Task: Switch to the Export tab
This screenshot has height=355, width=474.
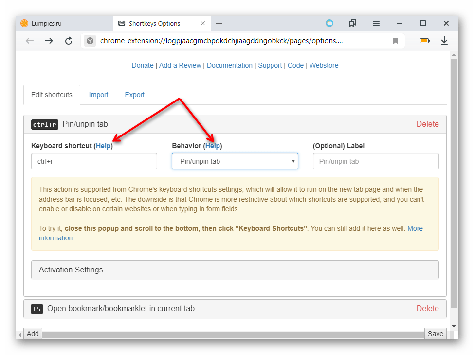Action: pos(134,95)
